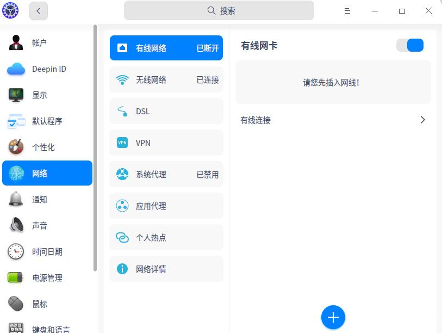Click the 网络详情 info icon

(122, 269)
